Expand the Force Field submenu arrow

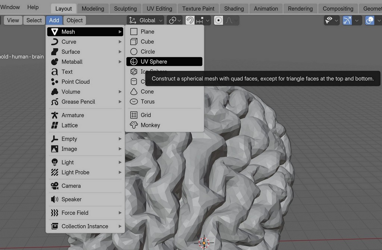pyautogui.click(x=120, y=213)
